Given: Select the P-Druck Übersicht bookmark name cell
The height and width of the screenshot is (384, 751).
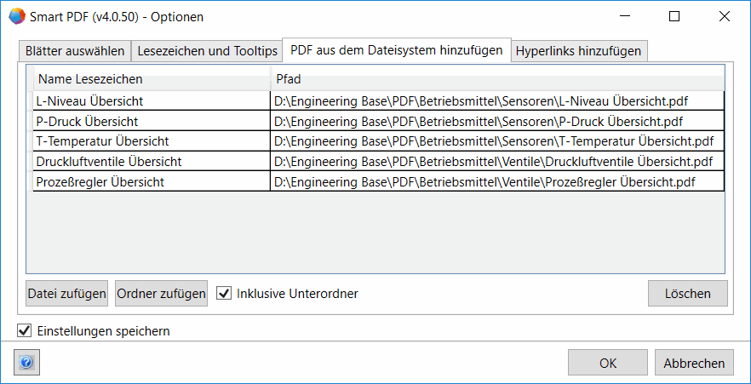Looking at the screenshot, I should [152, 121].
